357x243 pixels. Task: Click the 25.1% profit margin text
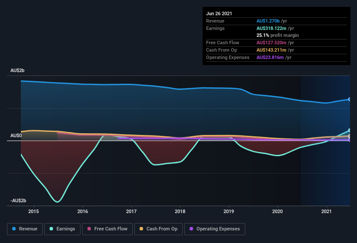[277, 35]
